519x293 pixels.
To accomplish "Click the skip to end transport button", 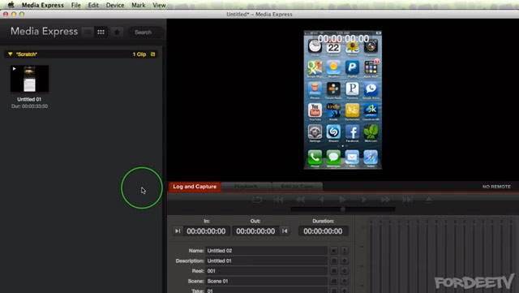I will 407,200.
